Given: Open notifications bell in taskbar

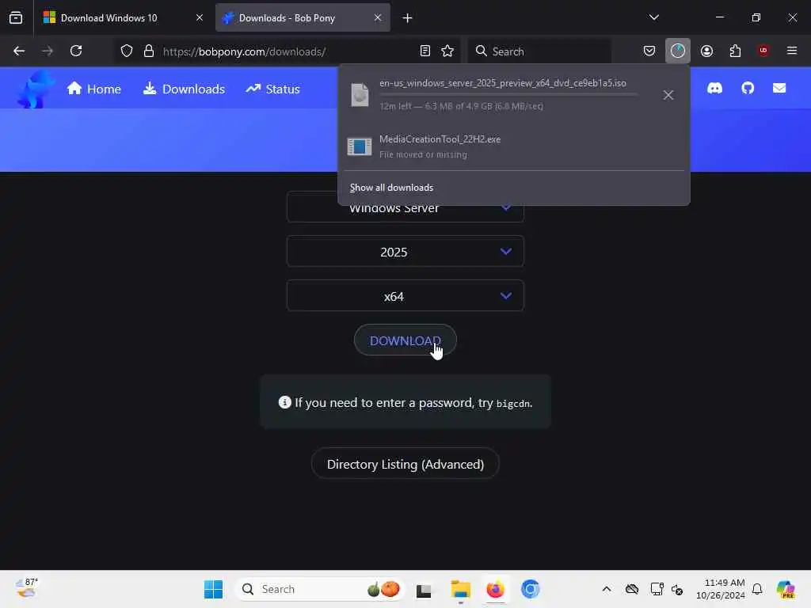Looking at the screenshot, I should pos(757,589).
